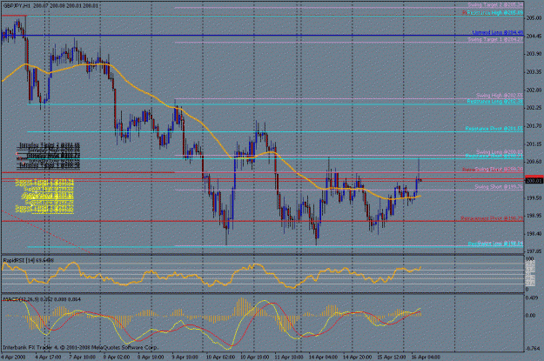This screenshot has width=544, height=361.
Task: Click the 9 Apr 10:00 time label
Action: [185, 357]
